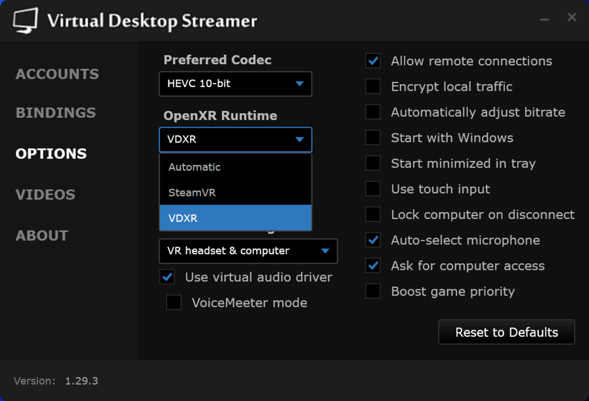Screen dimensions: 589x401
Task: Uncheck Use virtual audio driver
Action: (167, 277)
